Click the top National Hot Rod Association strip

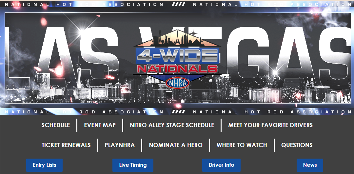pyautogui.click(x=177, y=4)
